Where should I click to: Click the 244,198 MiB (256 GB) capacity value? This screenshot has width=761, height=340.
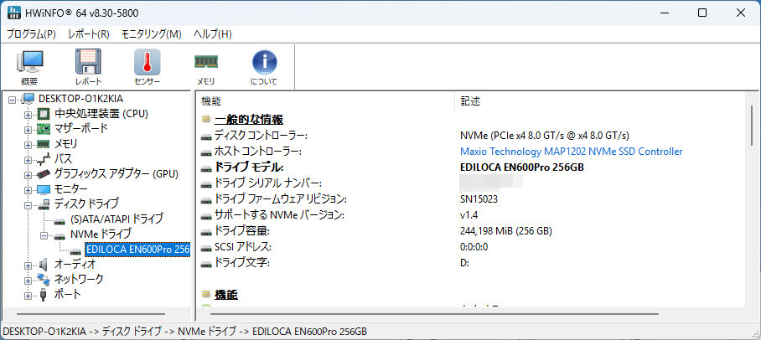coord(505,231)
